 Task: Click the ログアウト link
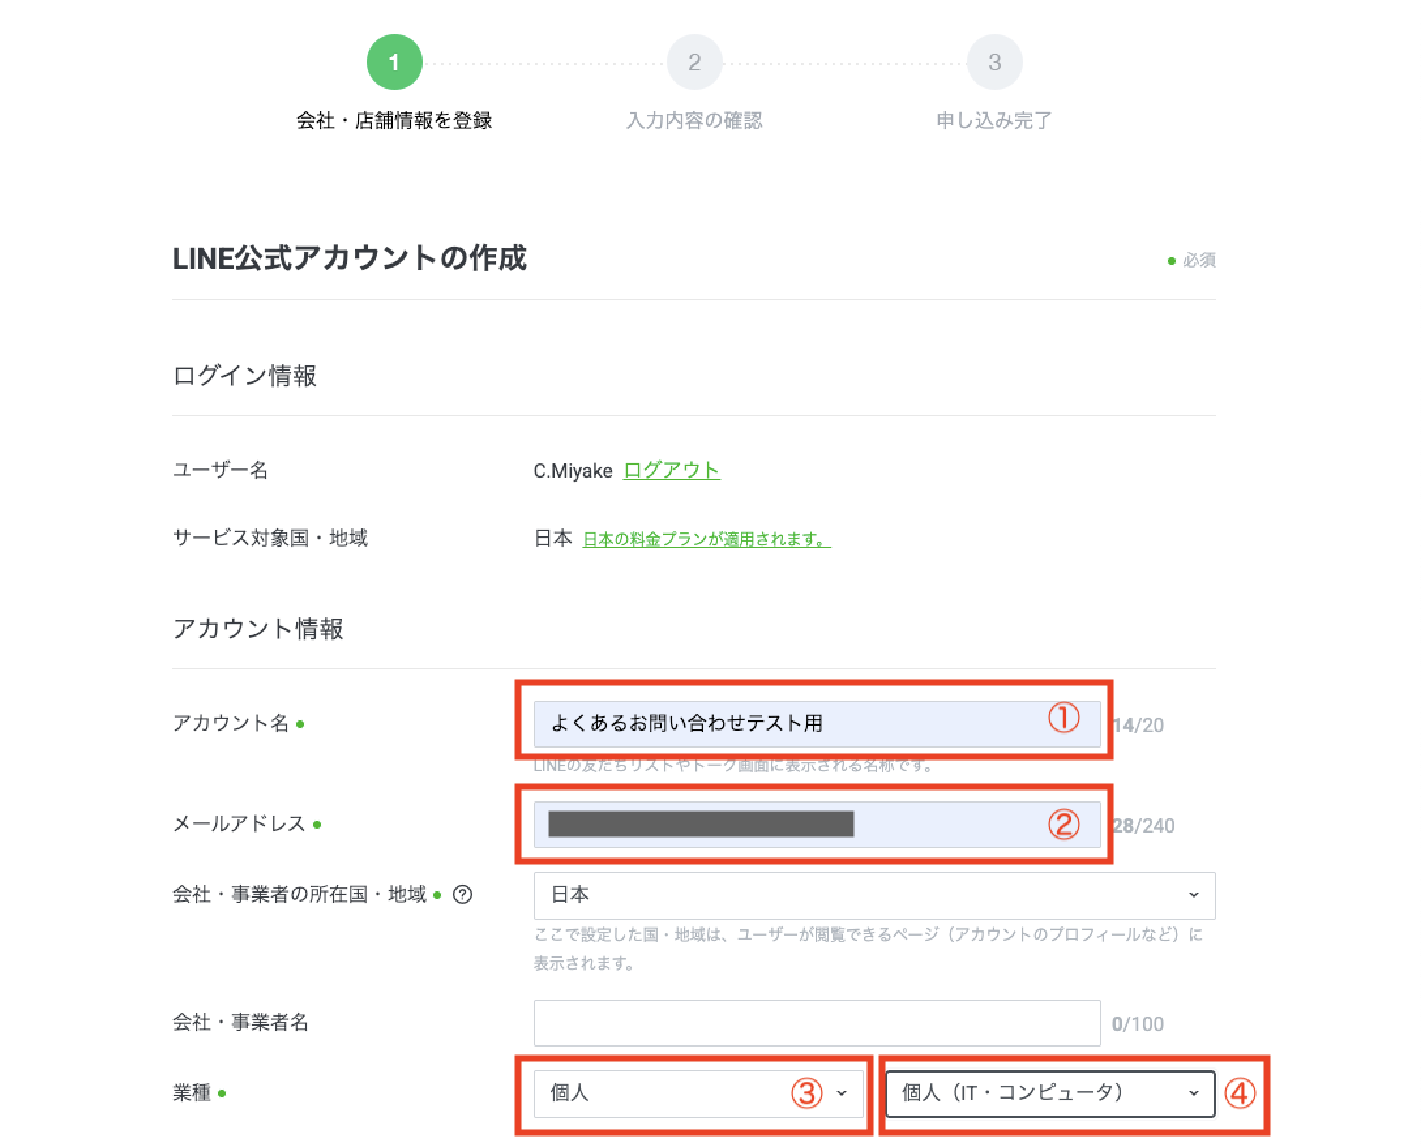pyautogui.click(x=671, y=470)
